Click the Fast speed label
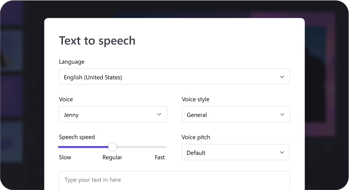Viewport: 349px width, 190px height. coord(159,157)
